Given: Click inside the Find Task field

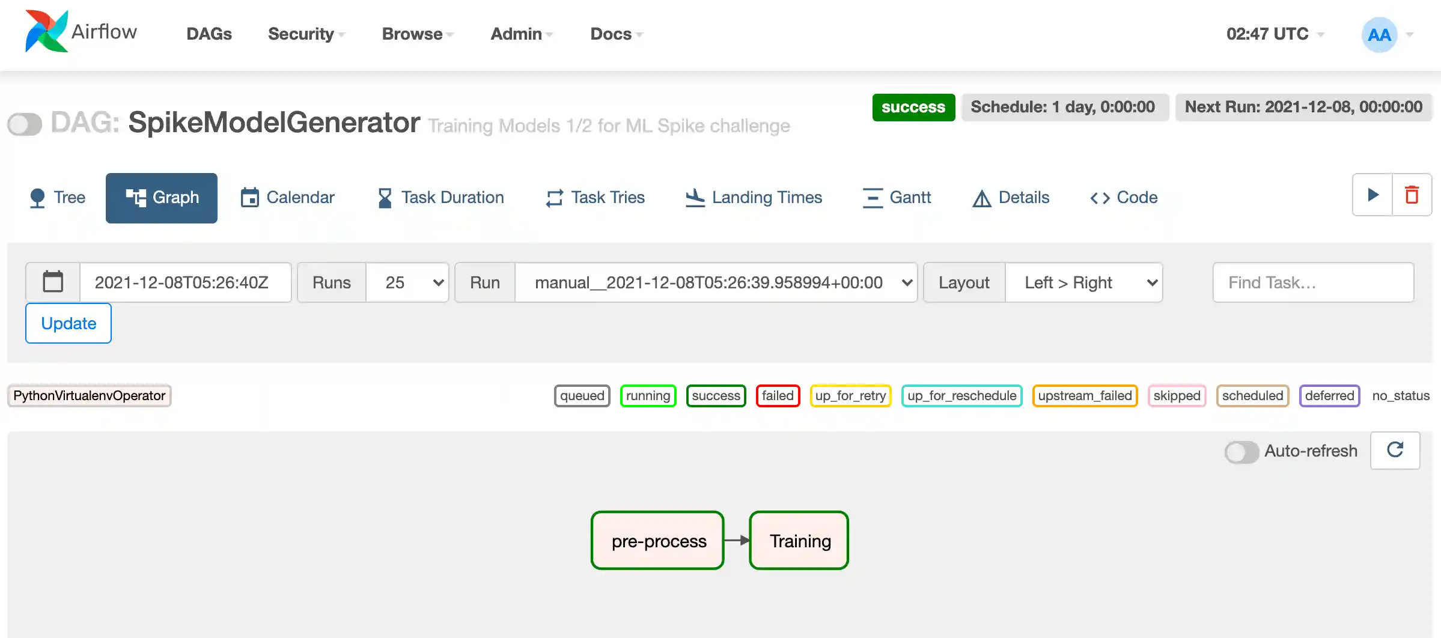Looking at the screenshot, I should tap(1312, 282).
